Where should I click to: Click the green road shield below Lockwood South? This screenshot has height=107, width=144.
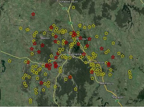65,8
